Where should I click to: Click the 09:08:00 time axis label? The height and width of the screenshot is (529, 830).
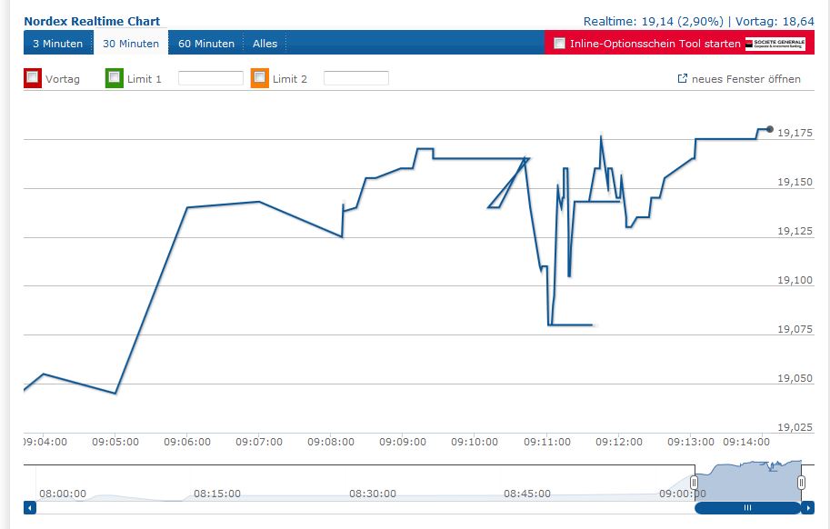(x=331, y=442)
